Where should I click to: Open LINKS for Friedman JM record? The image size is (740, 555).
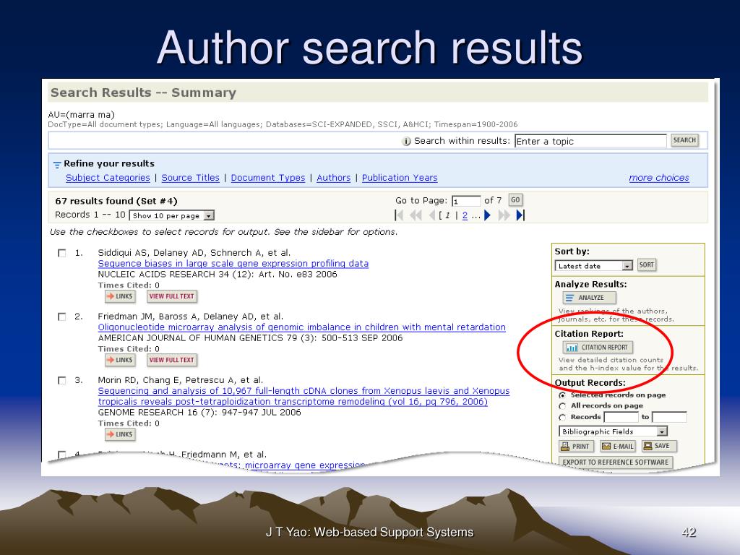pyautogui.click(x=120, y=360)
